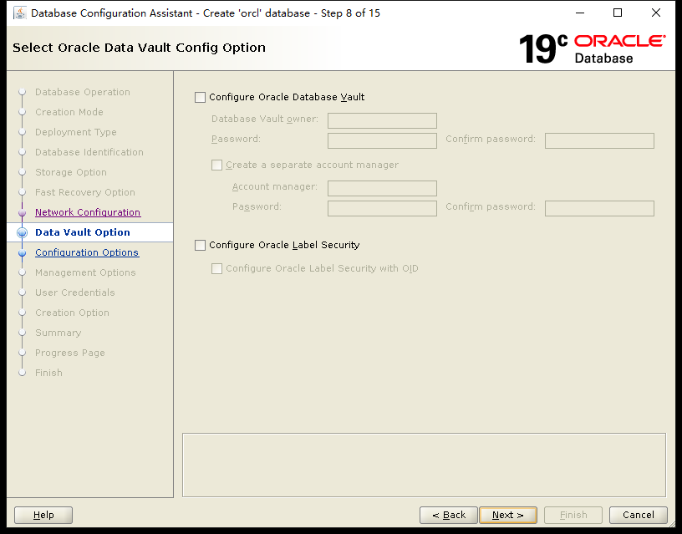Click Finish step label in sidebar
Screen dimensions: 682x534
click(48, 373)
